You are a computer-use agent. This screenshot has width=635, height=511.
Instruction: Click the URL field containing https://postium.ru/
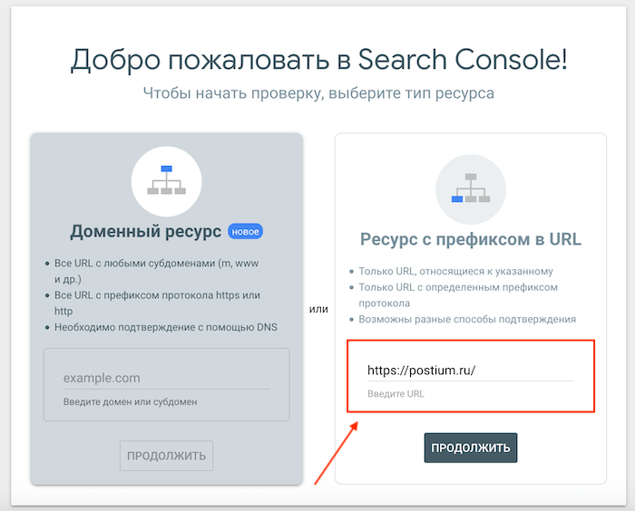(x=471, y=371)
